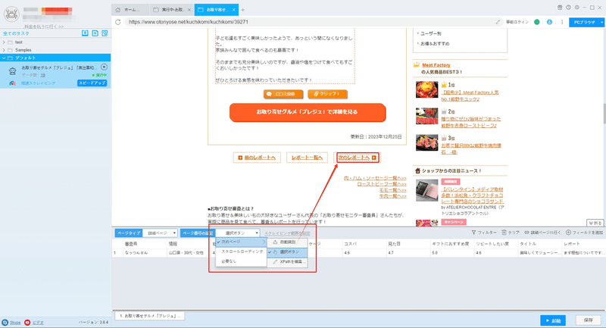The height and width of the screenshot is (328, 606).
Task: Click 次のレポートへ link
Action: coord(357,158)
